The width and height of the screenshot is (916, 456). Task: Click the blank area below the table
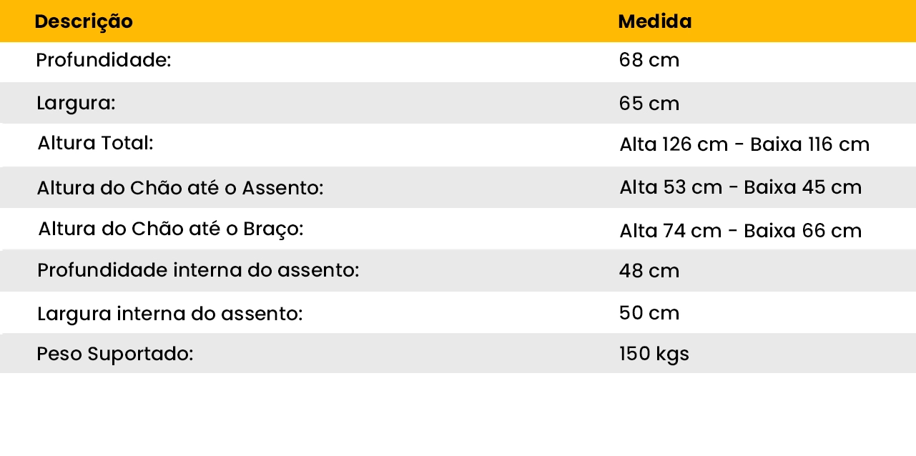click(458, 418)
